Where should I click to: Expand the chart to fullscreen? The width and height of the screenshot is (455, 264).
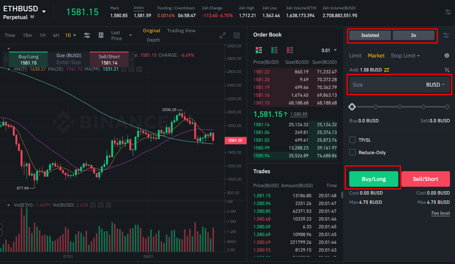click(x=223, y=35)
